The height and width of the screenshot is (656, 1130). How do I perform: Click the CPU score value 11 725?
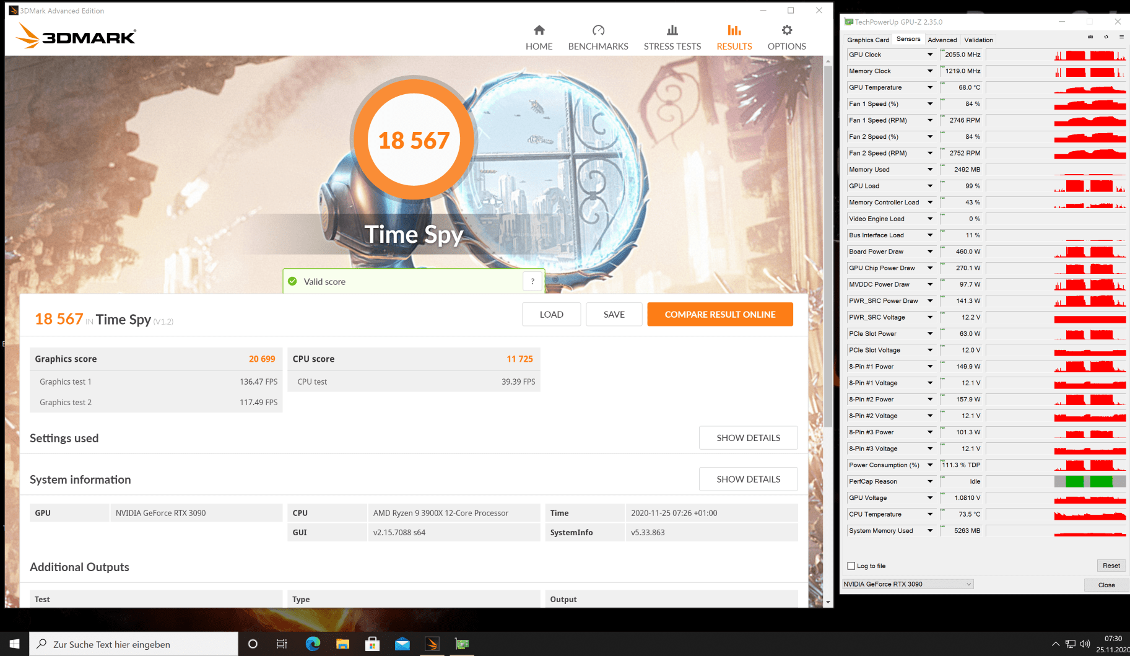pyautogui.click(x=519, y=359)
